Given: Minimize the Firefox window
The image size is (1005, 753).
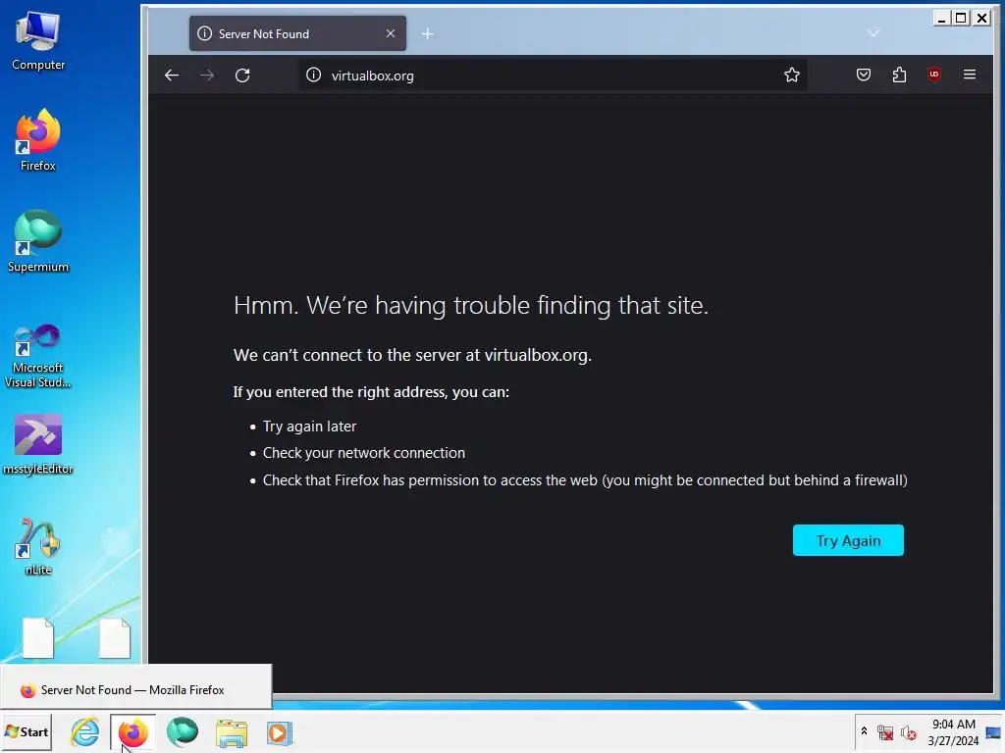Looking at the screenshot, I should (941, 18).
